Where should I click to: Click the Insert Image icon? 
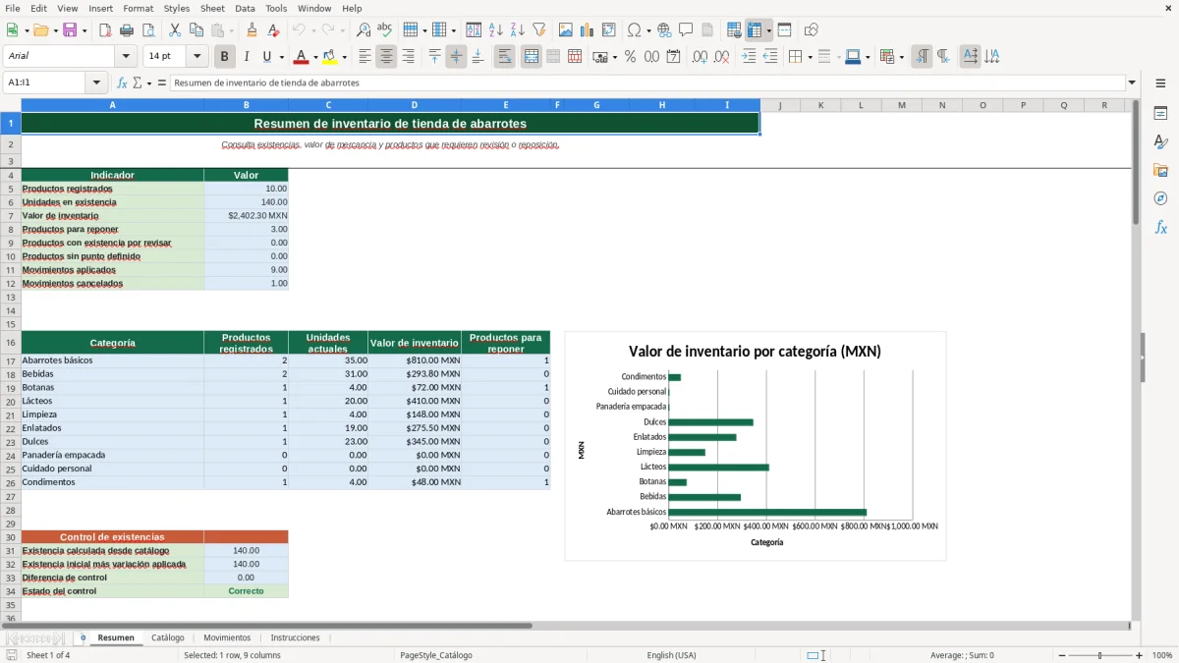pos(566,30)
